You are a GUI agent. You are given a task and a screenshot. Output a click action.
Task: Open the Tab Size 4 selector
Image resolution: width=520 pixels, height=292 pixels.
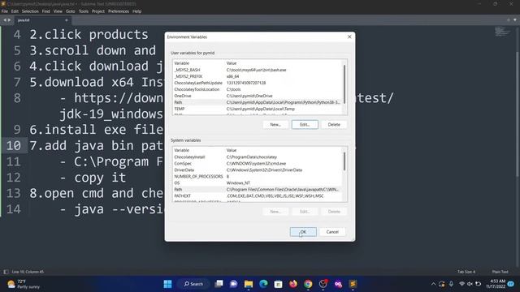click(466, 272)
